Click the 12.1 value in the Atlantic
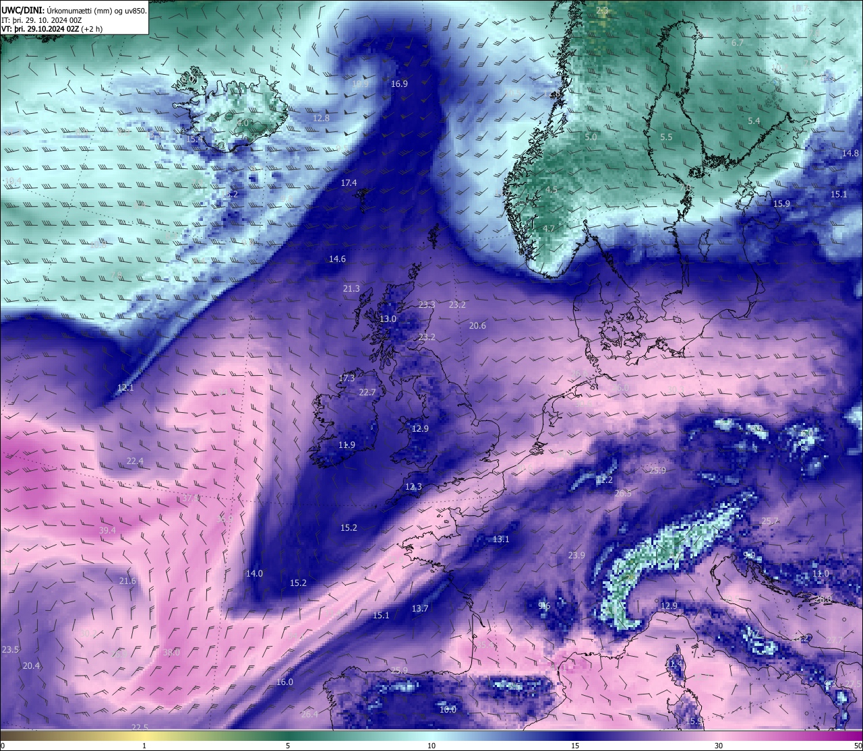The width and height of the screenshot is (863, 751). [x=125, y=387]
